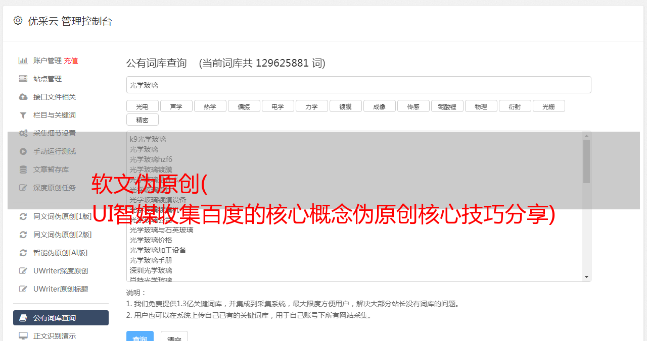647x341 pixels.
Task: Click the cloud icon for 接口文件相关
Action: [x=23, y=97]
